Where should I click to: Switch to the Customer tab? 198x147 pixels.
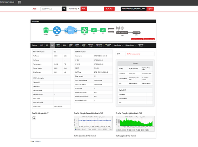point(34,45)
